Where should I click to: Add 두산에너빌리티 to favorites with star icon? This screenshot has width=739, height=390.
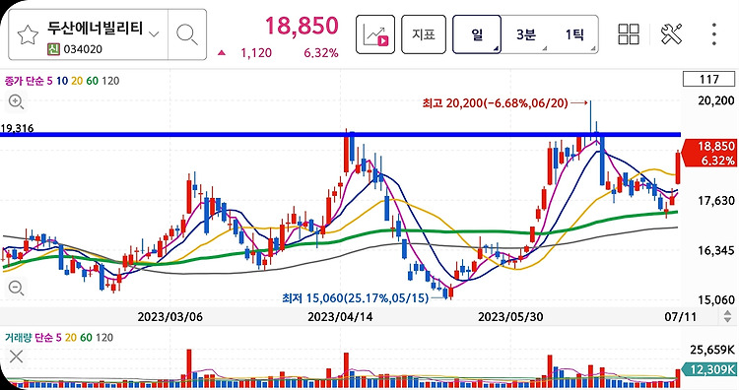click(x=28, y=34)
